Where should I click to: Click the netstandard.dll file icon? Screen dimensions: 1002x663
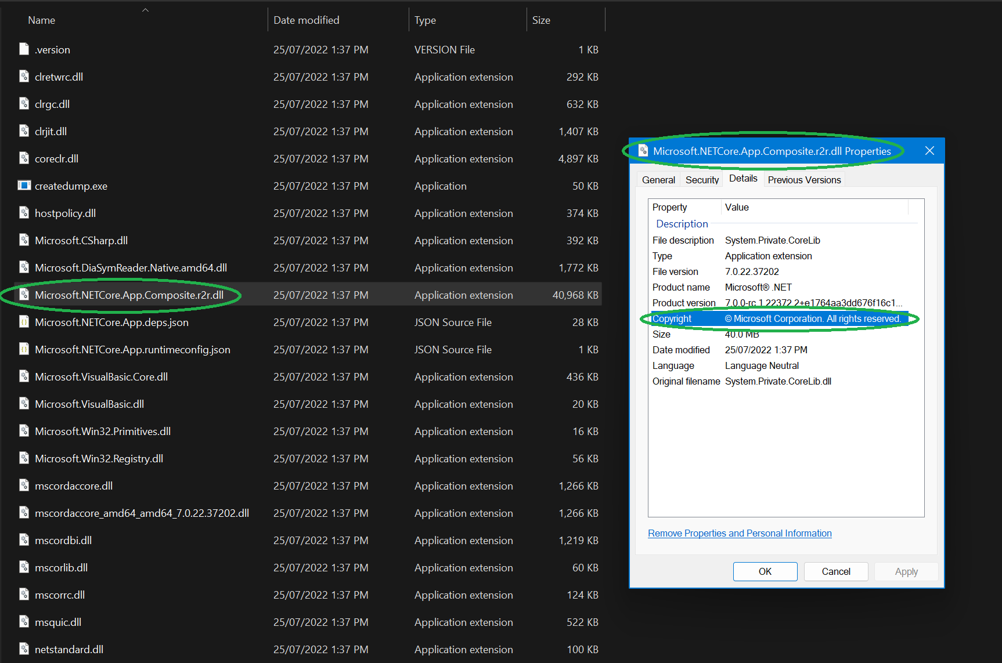[24, 648]
